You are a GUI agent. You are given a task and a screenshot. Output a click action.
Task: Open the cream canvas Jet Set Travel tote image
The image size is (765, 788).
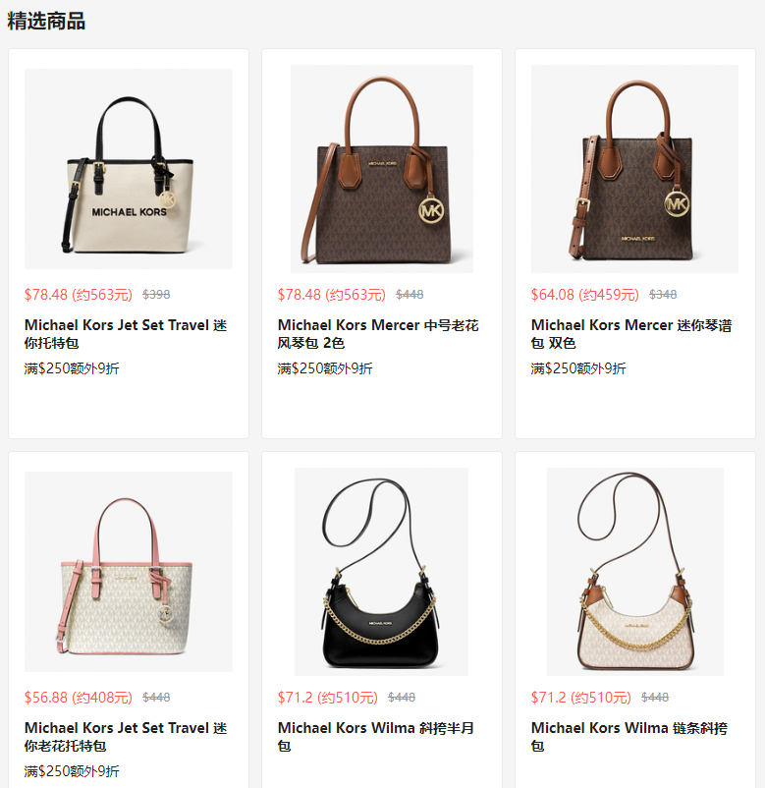[x=129, y=169]
